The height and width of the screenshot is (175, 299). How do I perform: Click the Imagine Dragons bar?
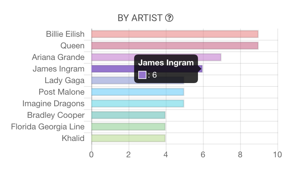(x=138, y=104)
